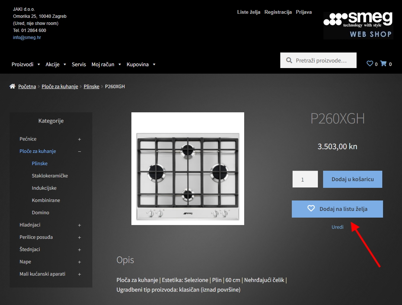Select Hladnjaci in sidebar

(30, 225)
